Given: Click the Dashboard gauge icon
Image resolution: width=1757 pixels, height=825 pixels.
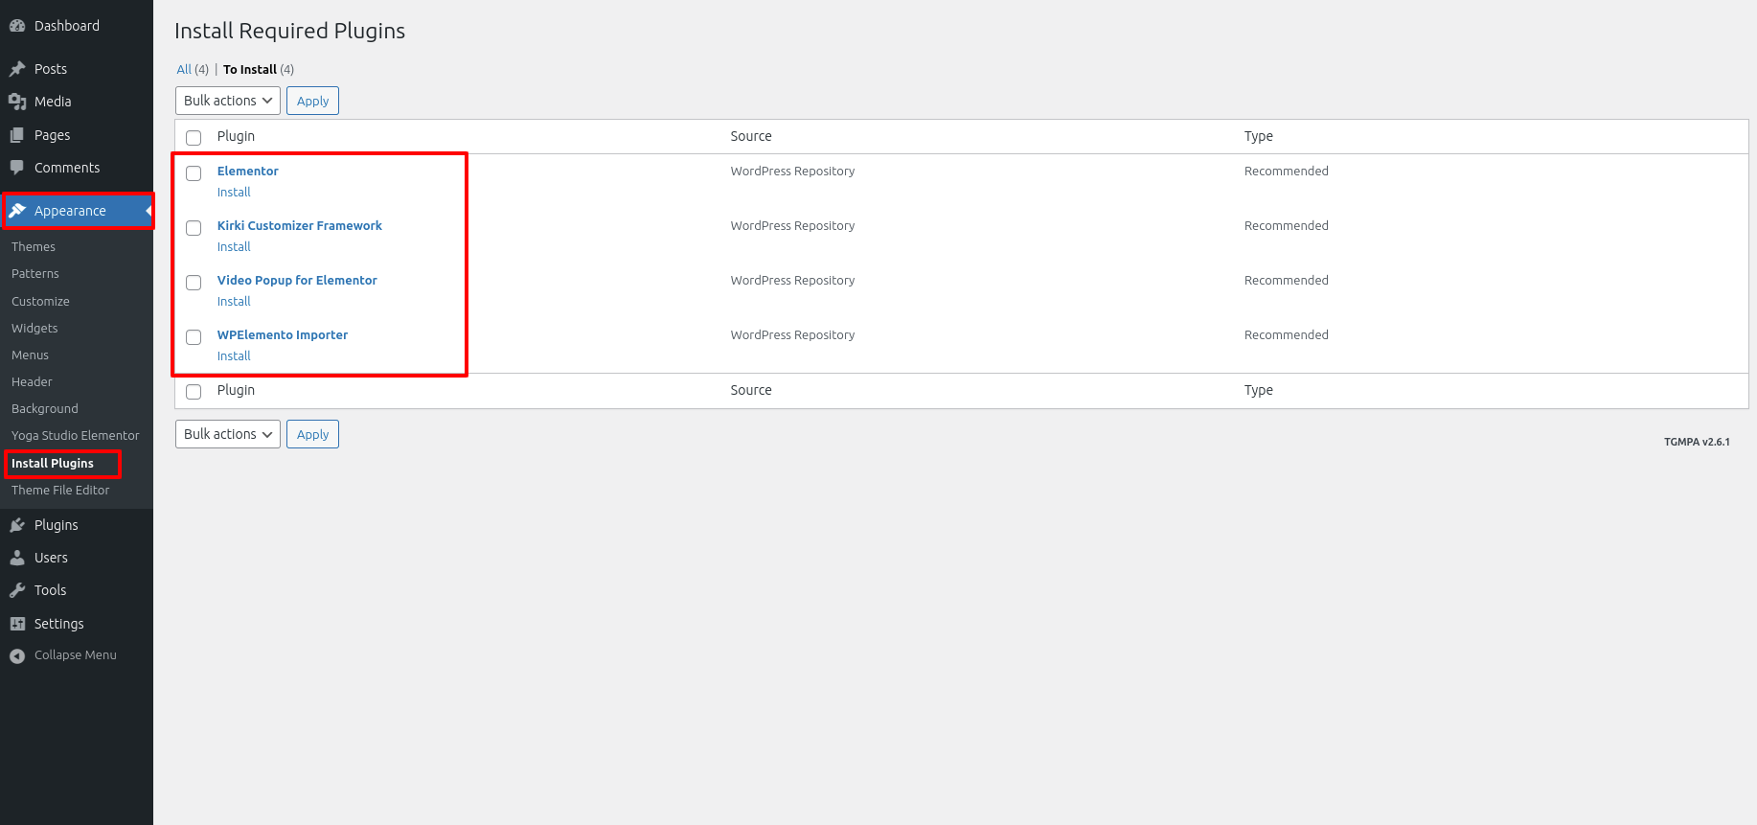Looking at the screenshot, I should tap(17, 26).
